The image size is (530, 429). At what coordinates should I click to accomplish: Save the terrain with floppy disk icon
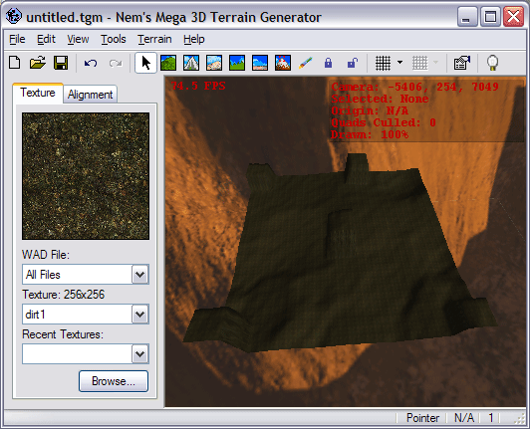tap(61, 63)
